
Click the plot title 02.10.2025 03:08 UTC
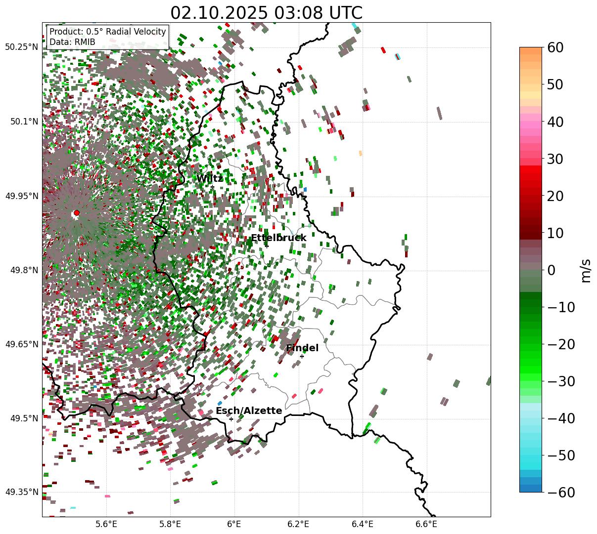[x=266, y=12]
